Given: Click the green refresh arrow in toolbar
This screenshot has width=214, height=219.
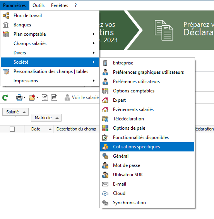Looking at the screenshot, I should click(x=5, y=97).
